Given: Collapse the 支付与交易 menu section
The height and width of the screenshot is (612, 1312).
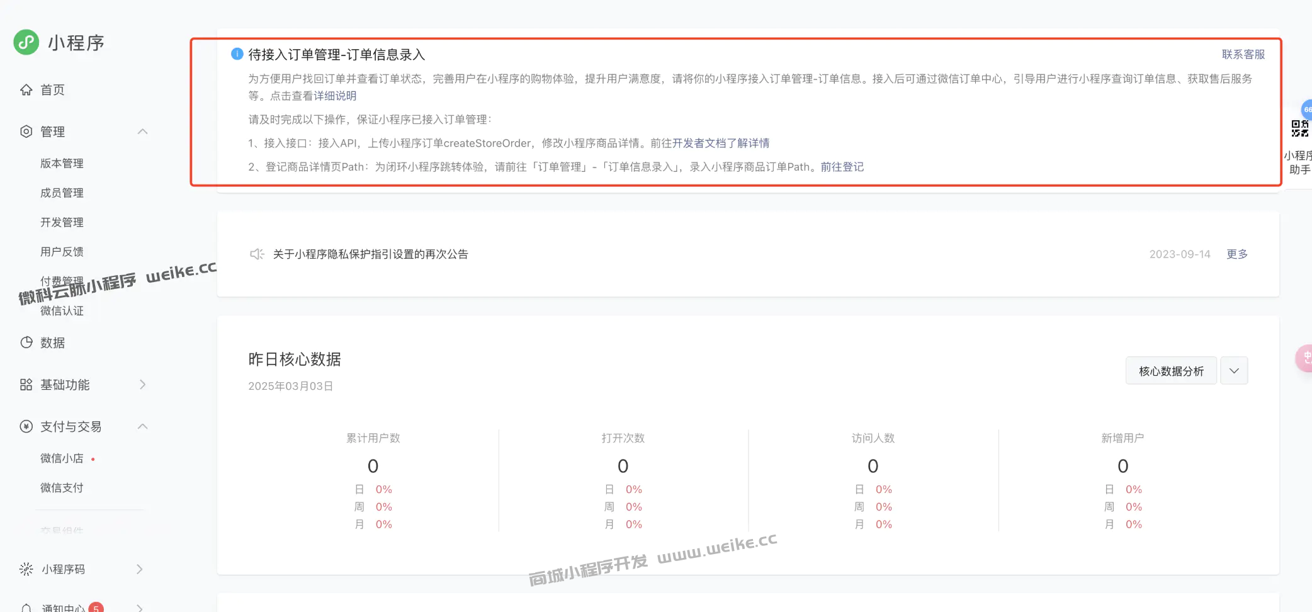Looking at the screenshot, I should click(x=143, y=426).
